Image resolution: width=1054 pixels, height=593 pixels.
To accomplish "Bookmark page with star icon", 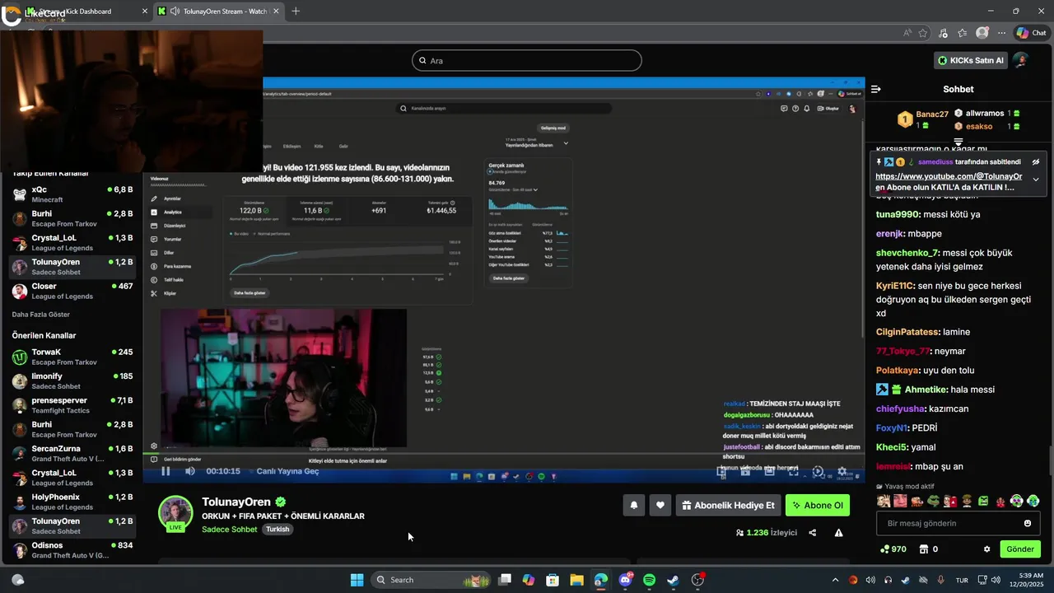I will click(x=923, y=33).
